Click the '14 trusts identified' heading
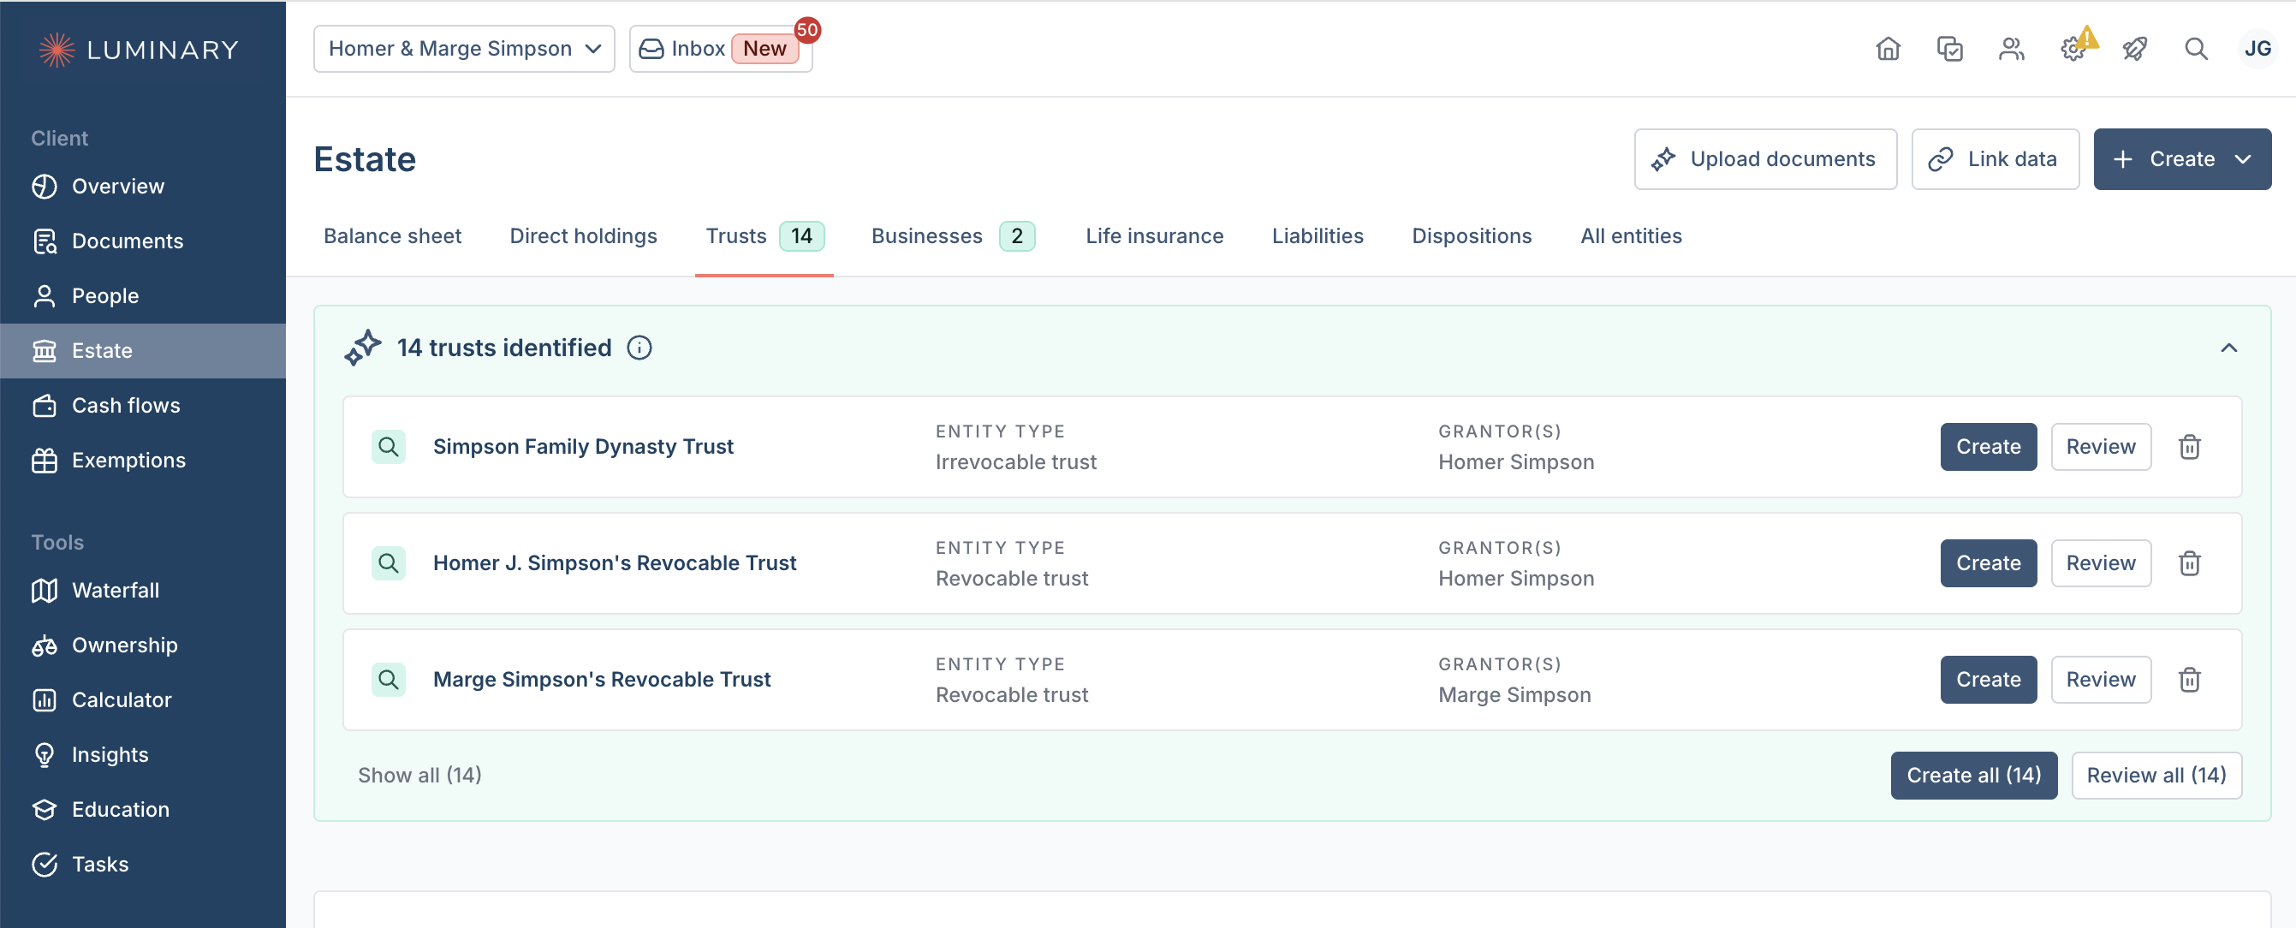Viewport: 2296px width, 928px height. pyautogui.click(x=503, y=348)
